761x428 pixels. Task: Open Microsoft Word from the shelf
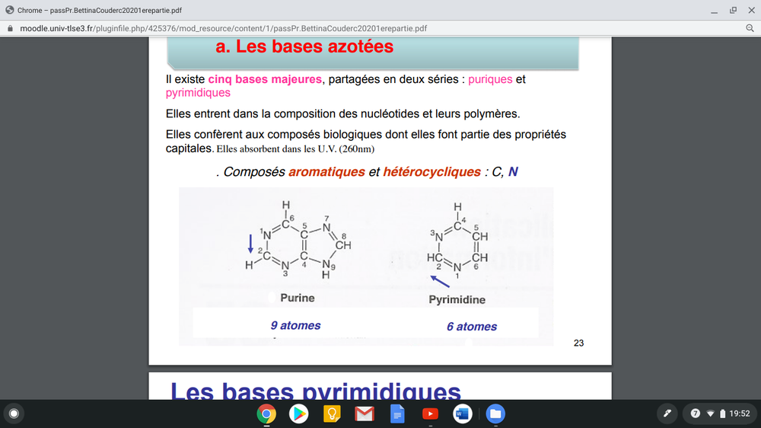point(462,414)
